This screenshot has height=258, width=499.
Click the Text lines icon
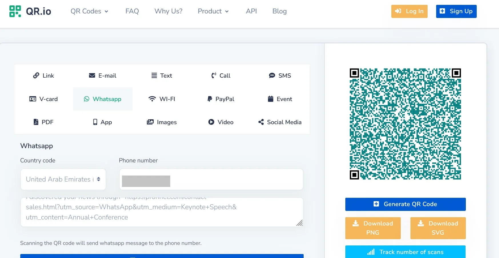(154, 76)
